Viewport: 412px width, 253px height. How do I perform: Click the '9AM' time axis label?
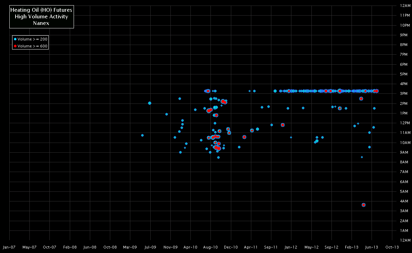[x=404, y=153]
